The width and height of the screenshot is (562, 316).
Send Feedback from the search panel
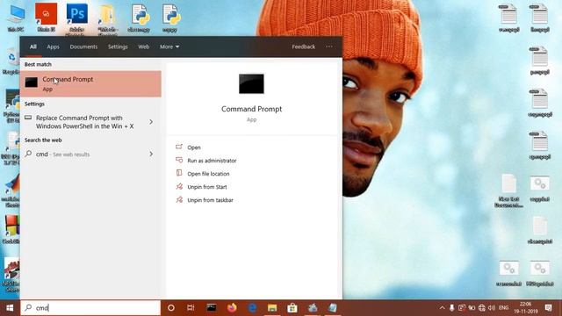[303, 47]
